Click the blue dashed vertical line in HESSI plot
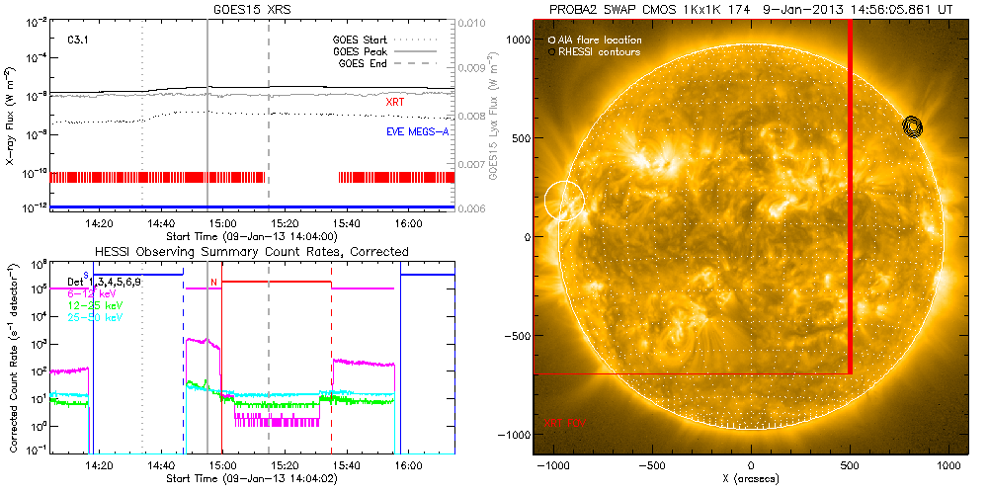This screenshot has height=494, width=988. 184,360
